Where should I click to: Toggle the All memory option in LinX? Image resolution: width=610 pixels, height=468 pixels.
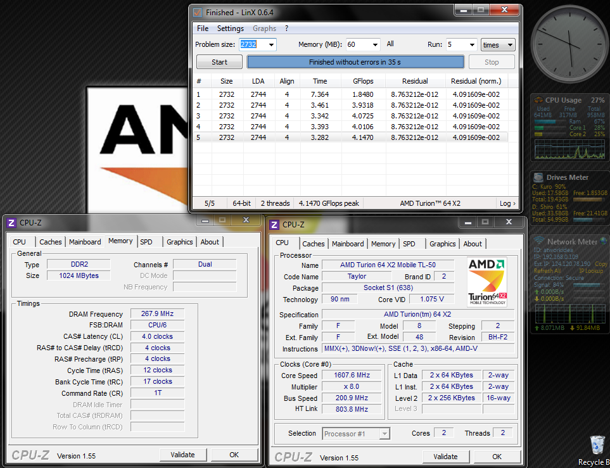tap(390, 44)
